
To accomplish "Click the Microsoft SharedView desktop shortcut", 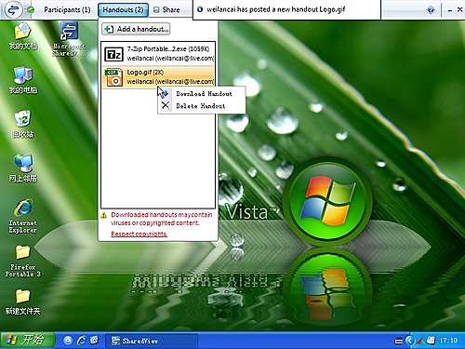I will coord(69,39).
